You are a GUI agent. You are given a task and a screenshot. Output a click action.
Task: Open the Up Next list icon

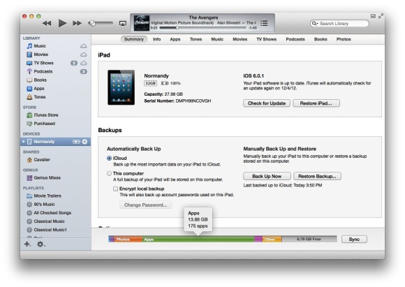coord(264,23)
